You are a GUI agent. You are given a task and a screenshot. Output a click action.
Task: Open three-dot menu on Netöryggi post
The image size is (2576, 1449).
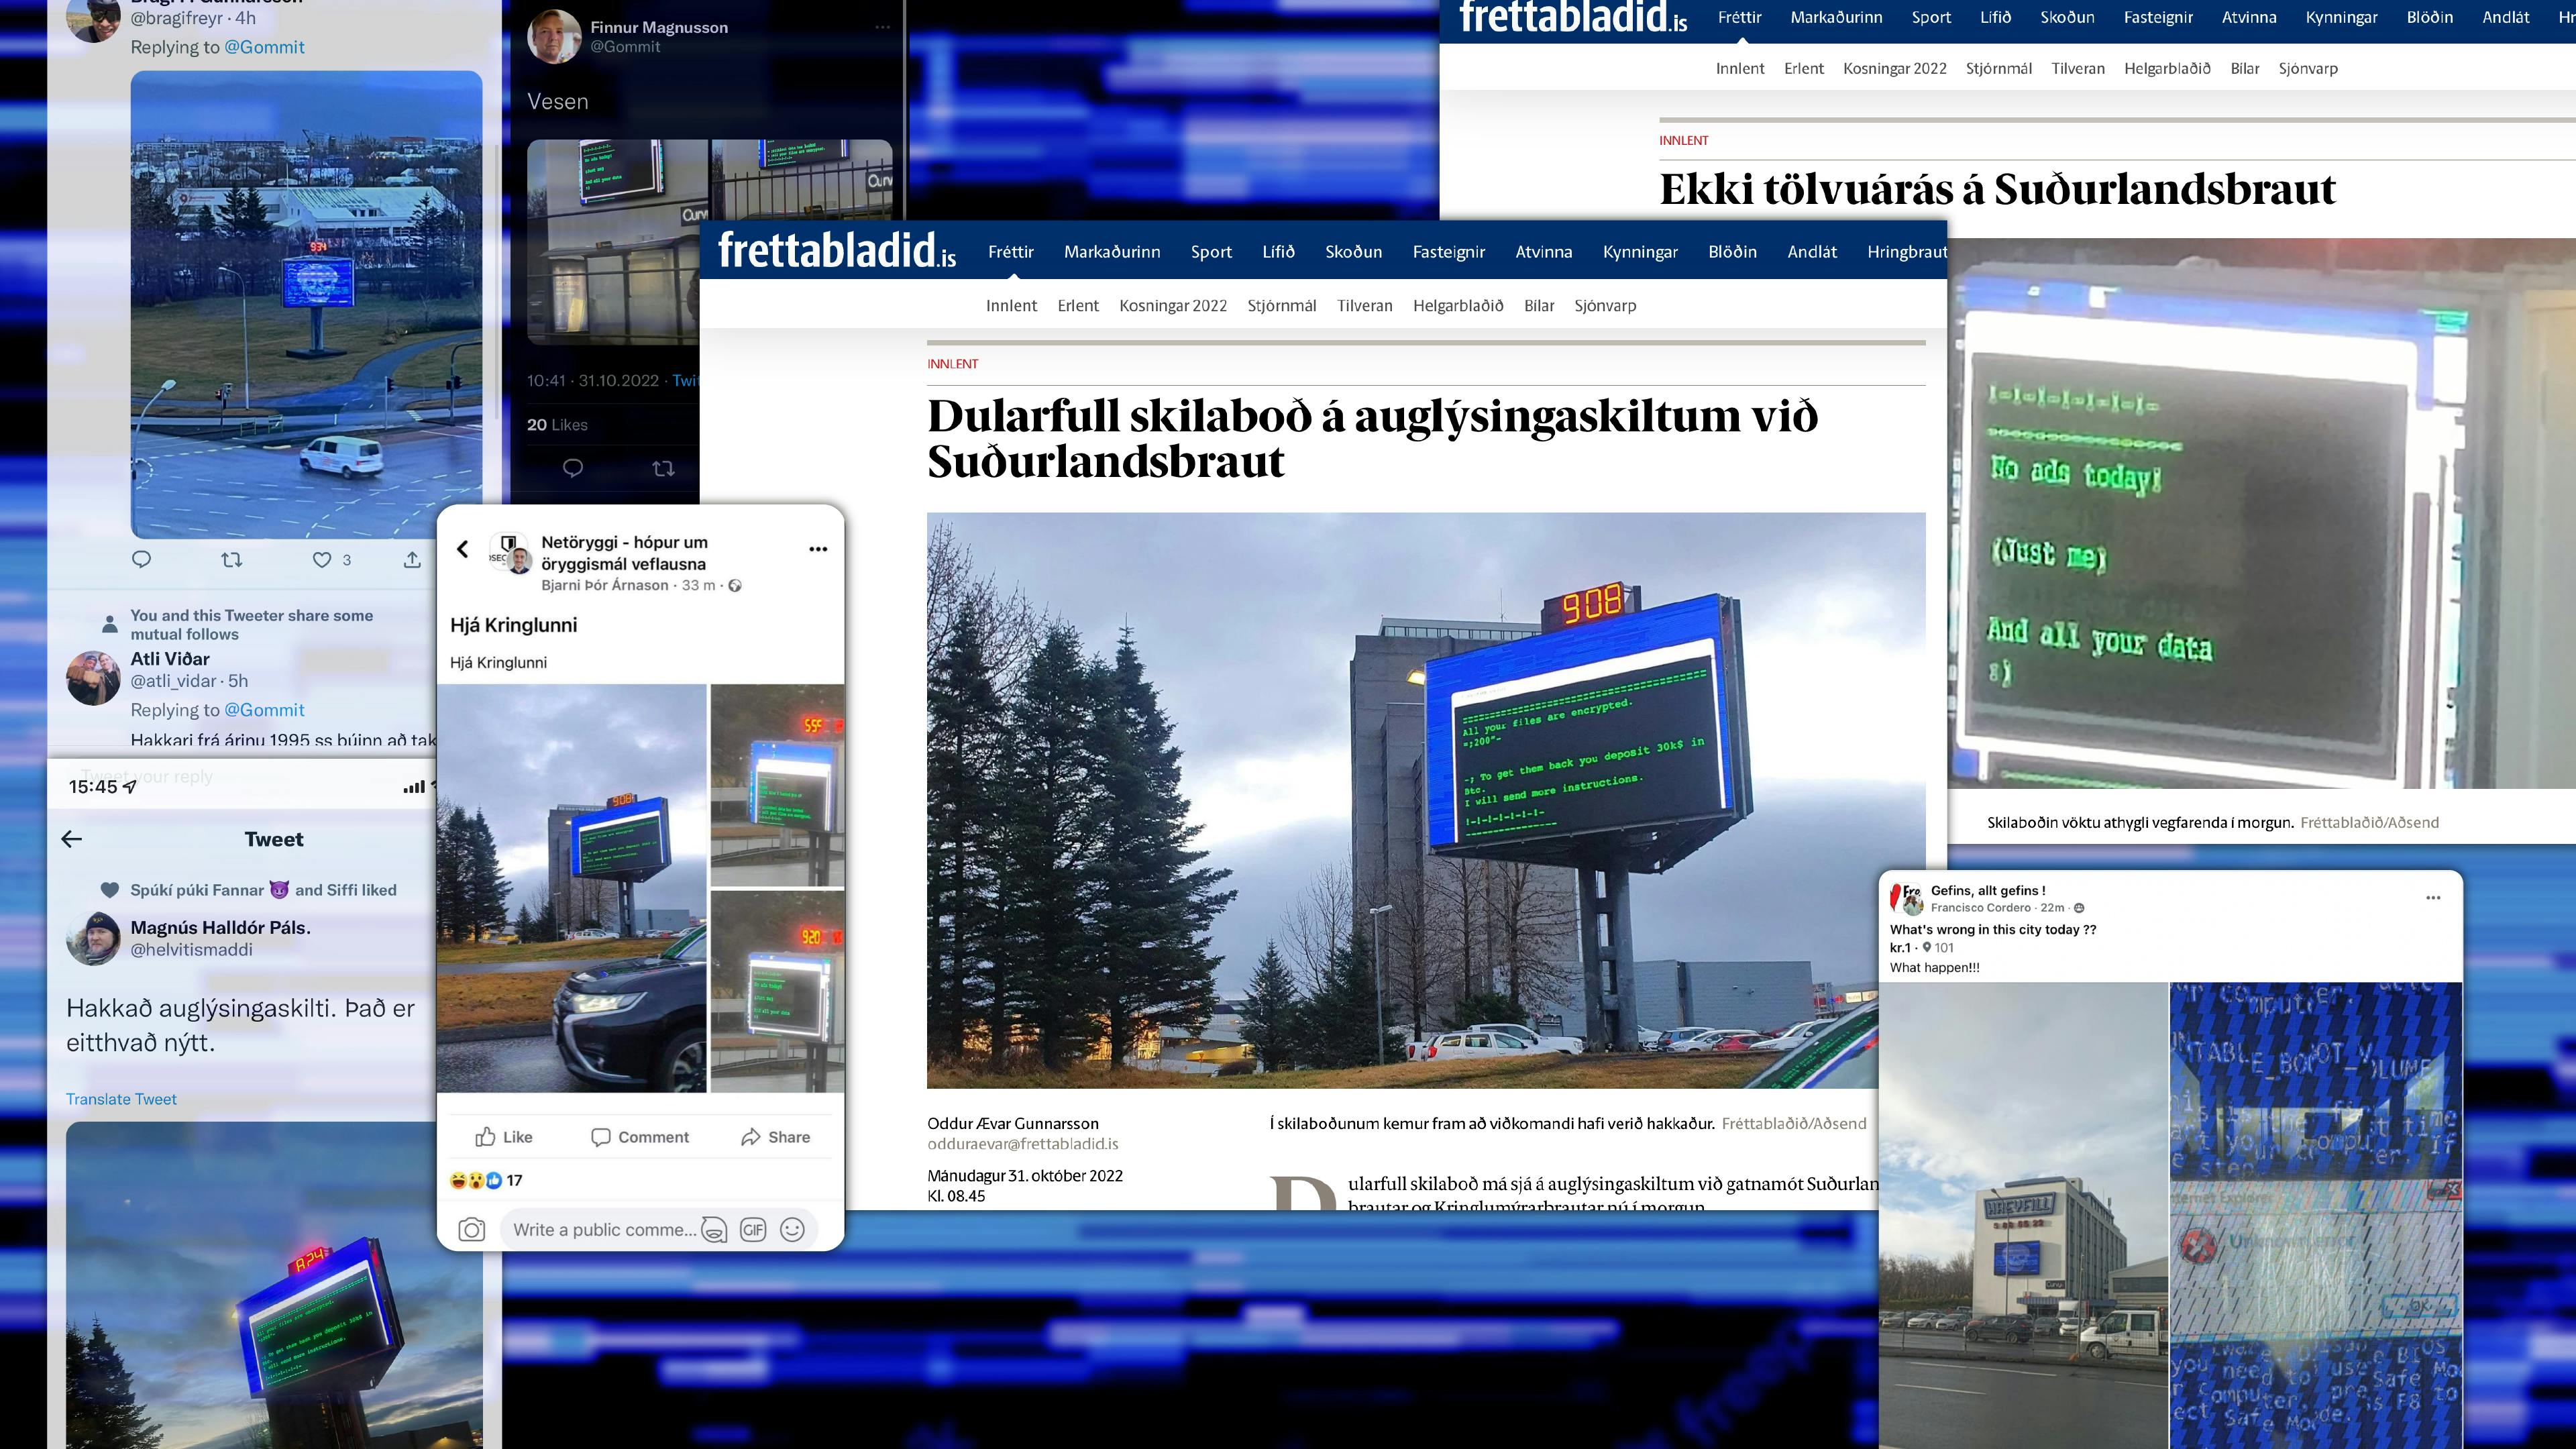(818, 549)
